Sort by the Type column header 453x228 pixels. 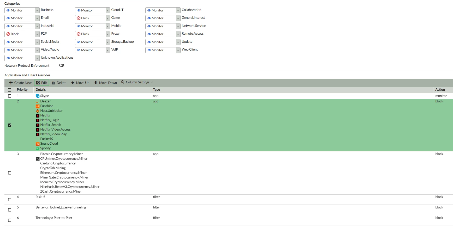point(157,90)
